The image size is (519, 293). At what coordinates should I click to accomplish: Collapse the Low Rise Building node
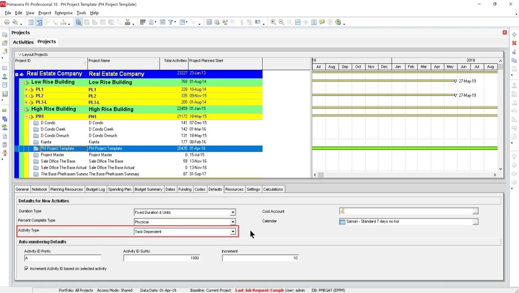tap(22, 82)
